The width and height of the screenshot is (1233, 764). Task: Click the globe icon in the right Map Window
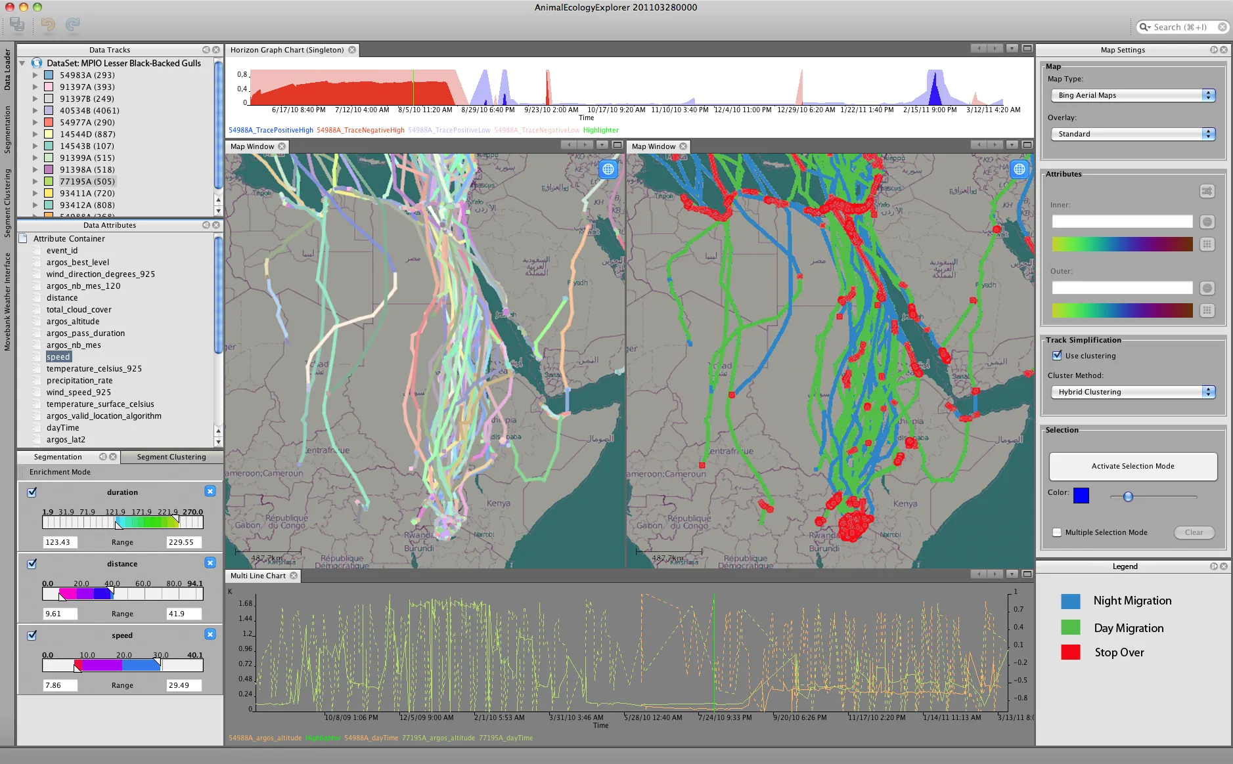1019,169
